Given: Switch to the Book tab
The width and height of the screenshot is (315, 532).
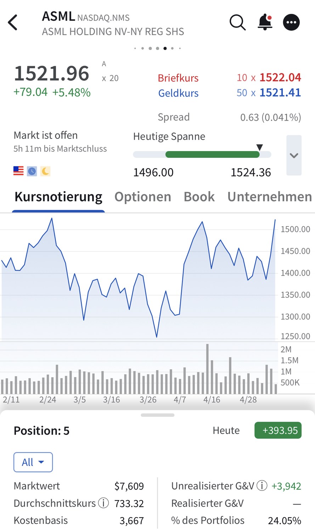Looking at the screenshot, I should tap(199, 196).
